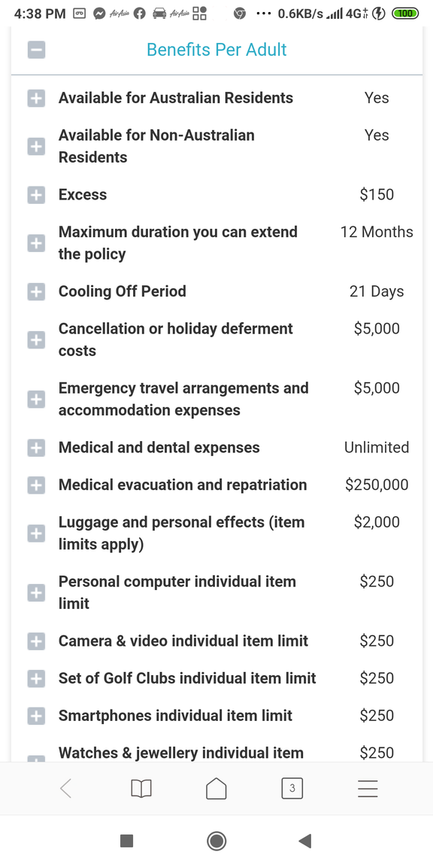Expand Available for Australian Residents row
Screen dimensions: 433x867
pyautogui.click(x=36, y=99)
